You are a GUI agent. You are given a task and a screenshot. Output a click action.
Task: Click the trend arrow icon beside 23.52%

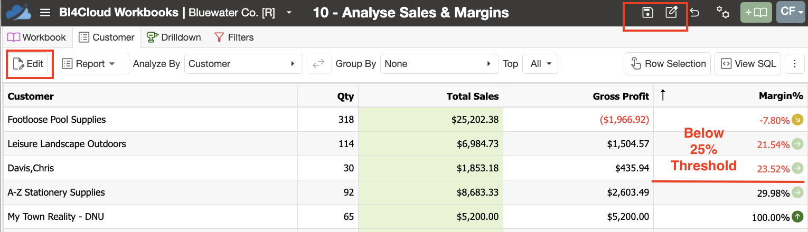click(797, 168)
